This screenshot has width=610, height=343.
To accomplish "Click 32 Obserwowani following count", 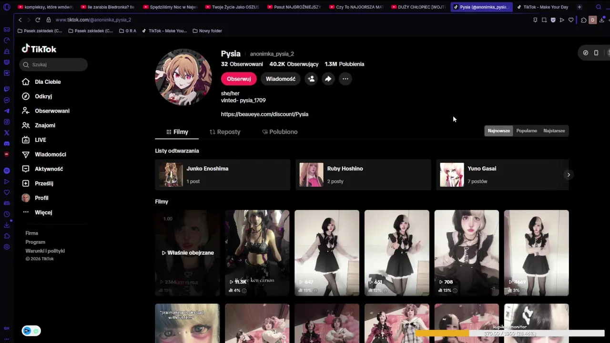I will click(x=242, y=64).
